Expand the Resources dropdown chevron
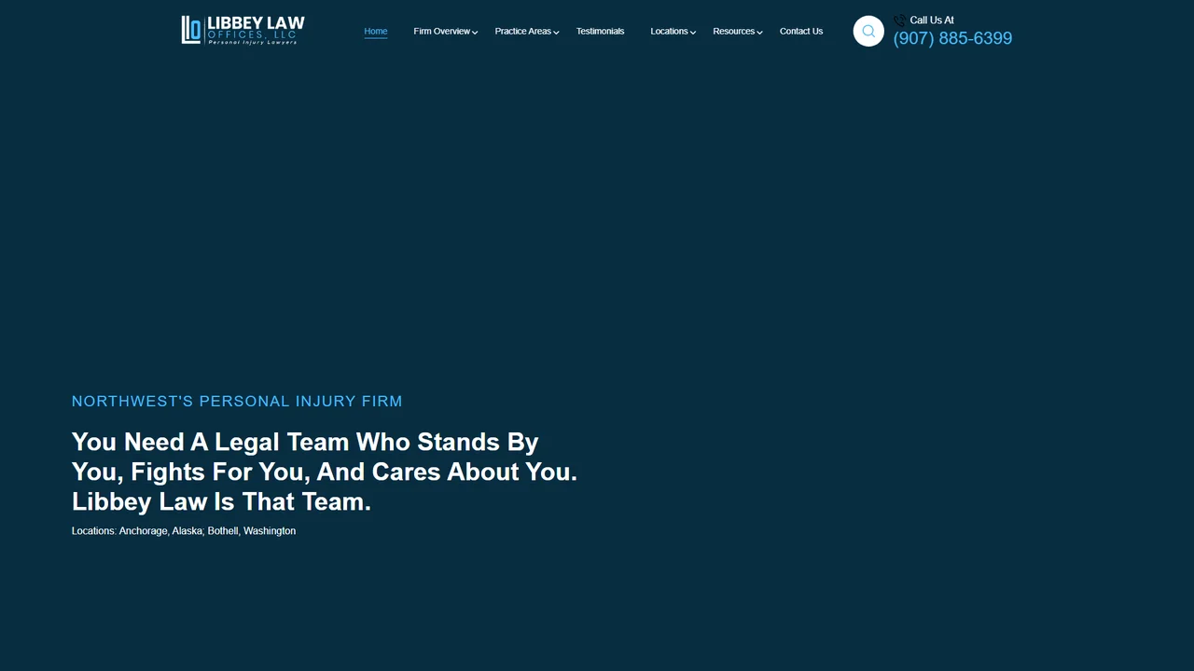Image resolution: width=1194 pixels, height=671 pixels. (x=759, y=33)
